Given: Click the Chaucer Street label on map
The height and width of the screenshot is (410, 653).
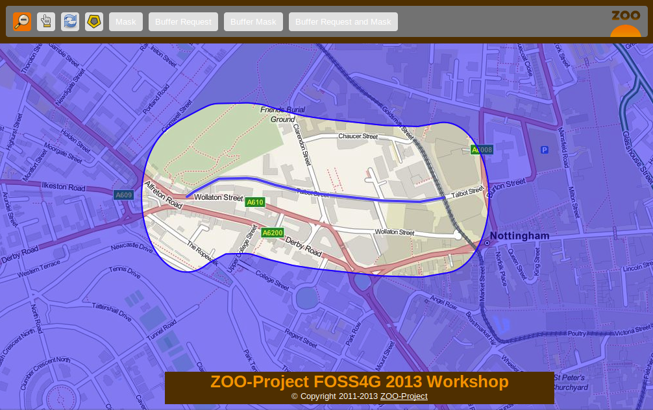Looking at the screenshot, I should [358, 137].
